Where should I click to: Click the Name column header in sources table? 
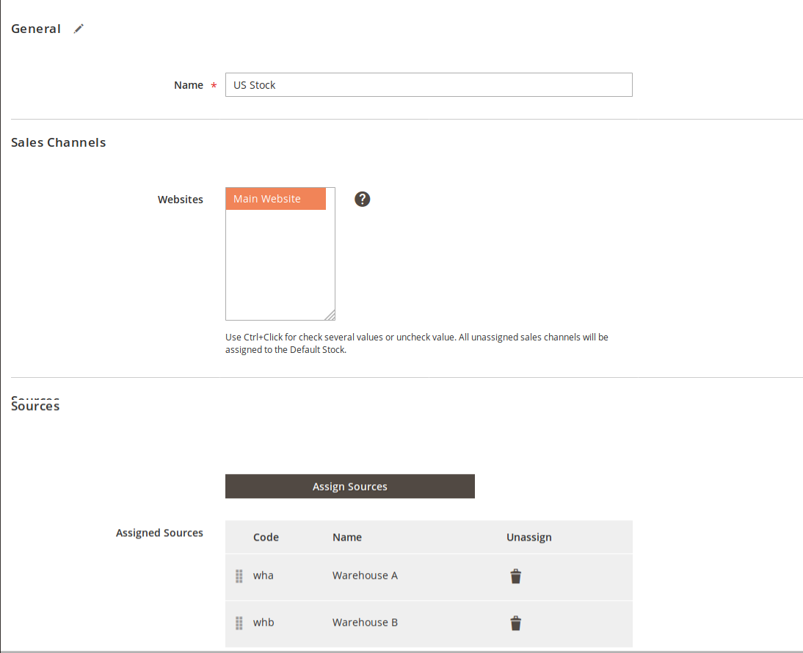tap(346, 537)
